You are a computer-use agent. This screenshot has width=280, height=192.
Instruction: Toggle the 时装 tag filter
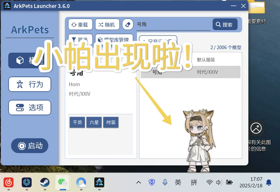111,122
